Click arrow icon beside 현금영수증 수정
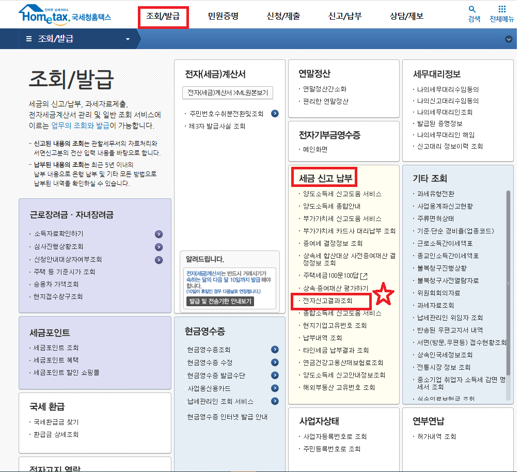The width and height of the screenshot is (521, 472). [274, 363]
